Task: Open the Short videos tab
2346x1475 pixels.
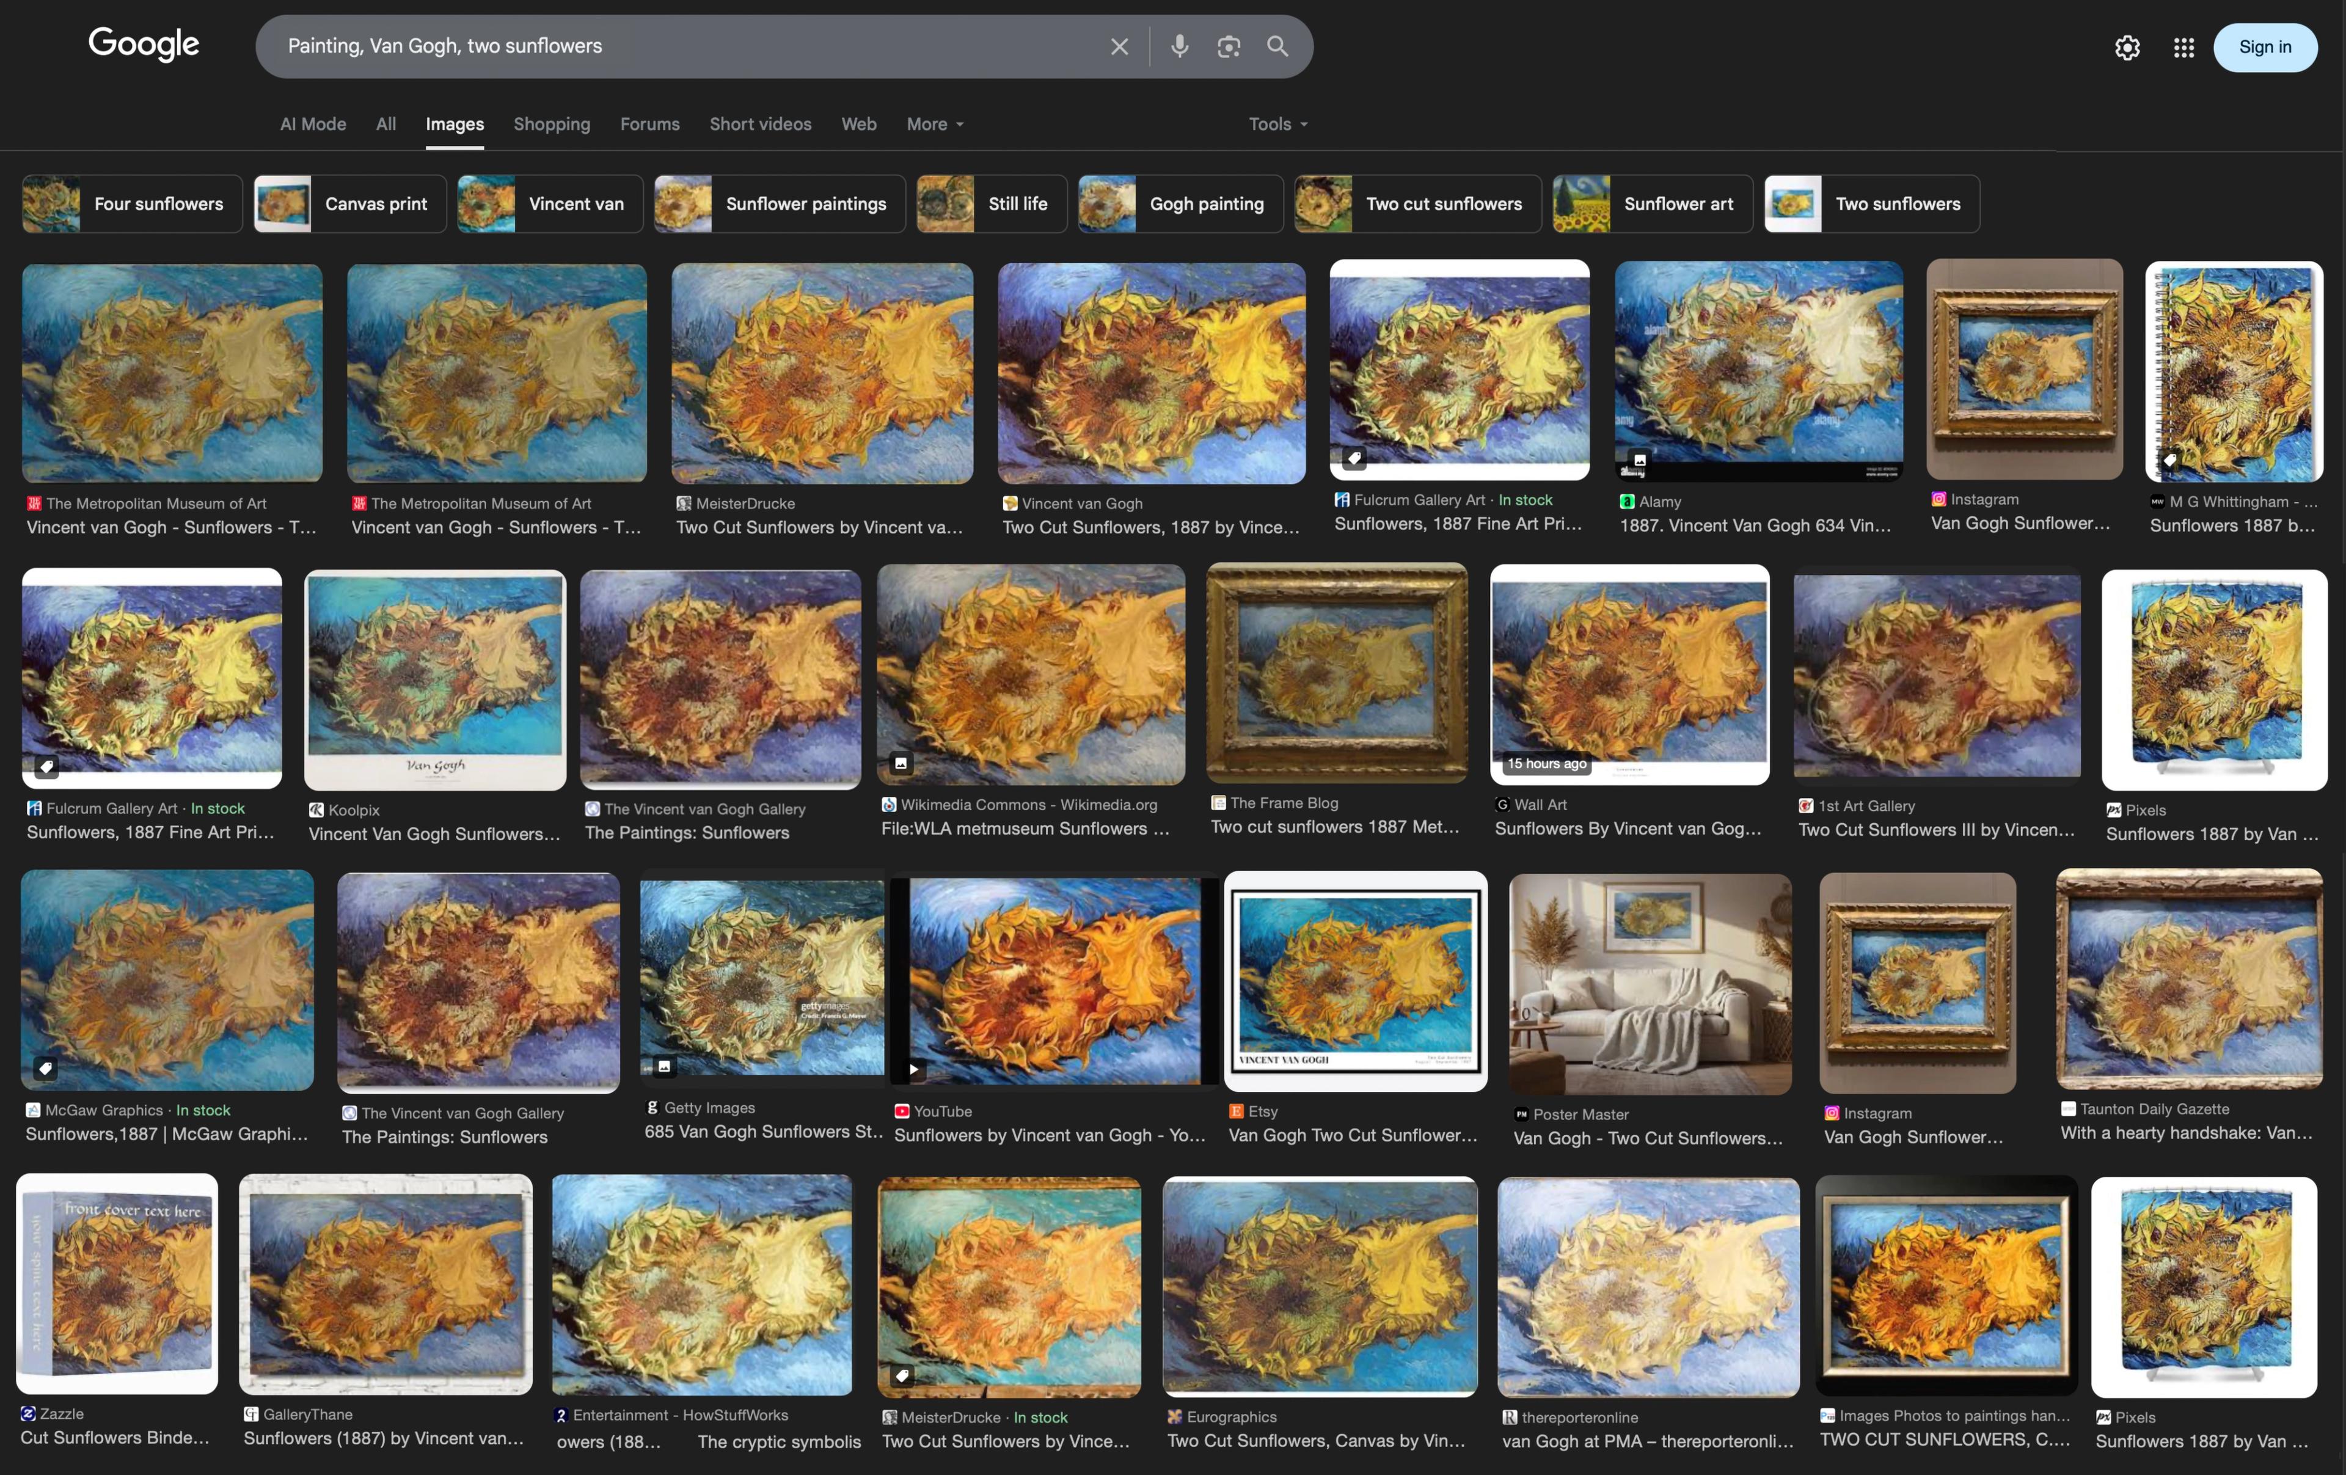Action: 760,123
